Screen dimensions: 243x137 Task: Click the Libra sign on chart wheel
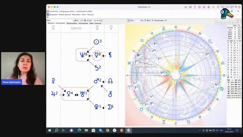(223, 63)
